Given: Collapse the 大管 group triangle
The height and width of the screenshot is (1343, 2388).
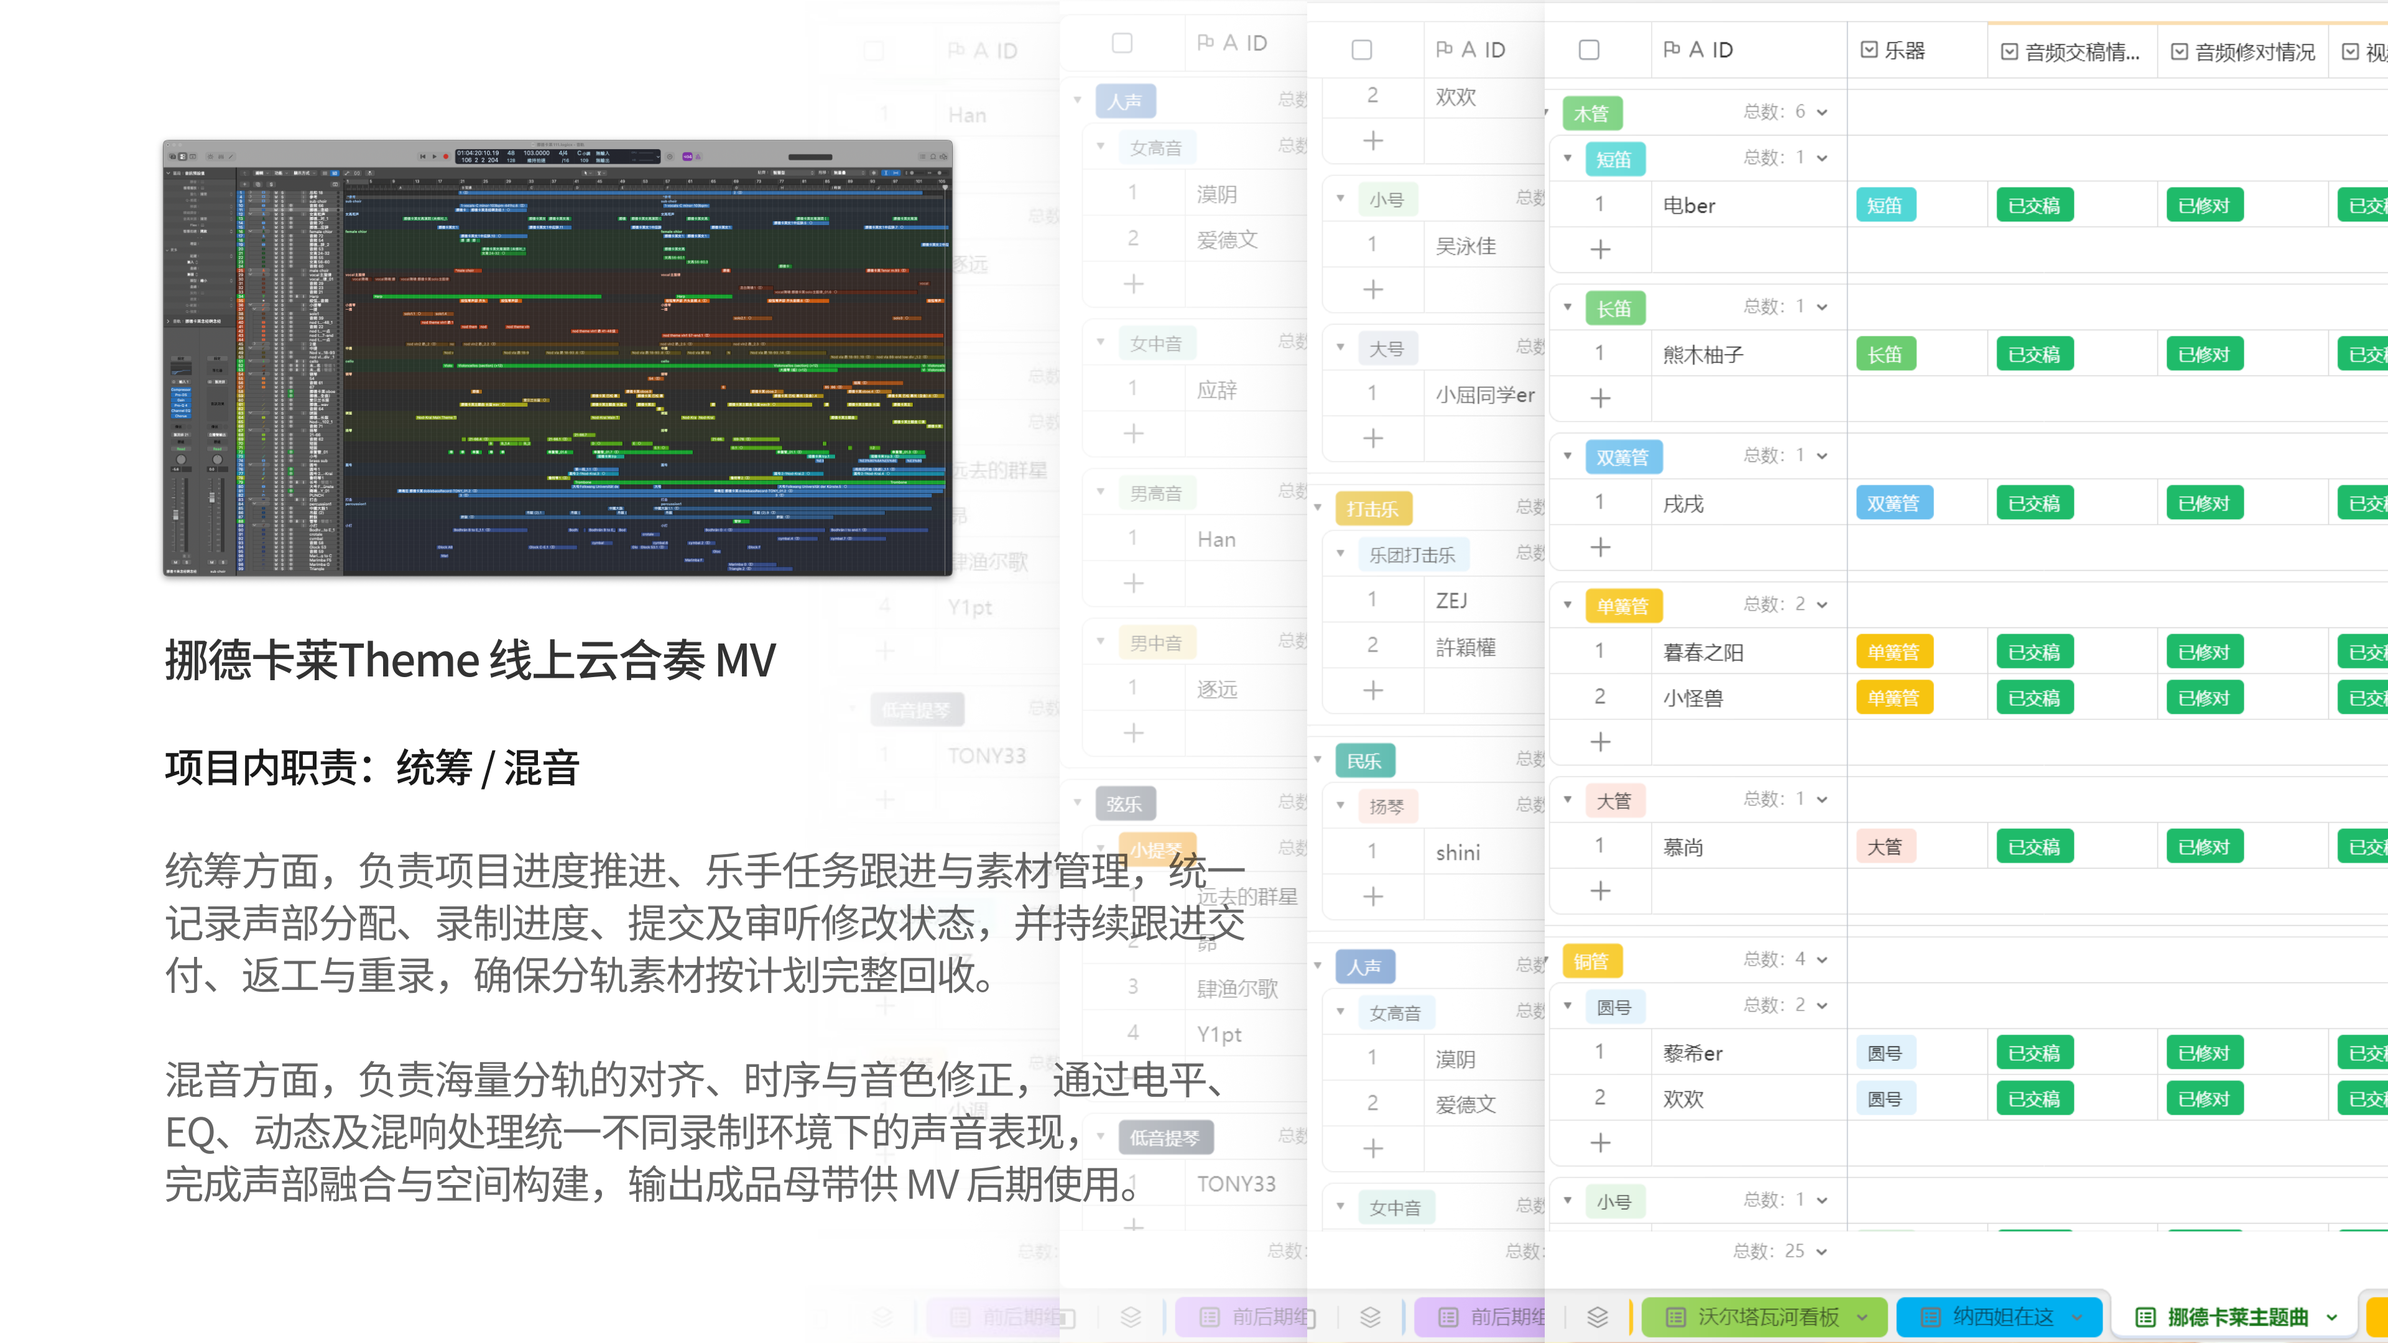Looking at the screenshot, I should (x=1568, y=800).
